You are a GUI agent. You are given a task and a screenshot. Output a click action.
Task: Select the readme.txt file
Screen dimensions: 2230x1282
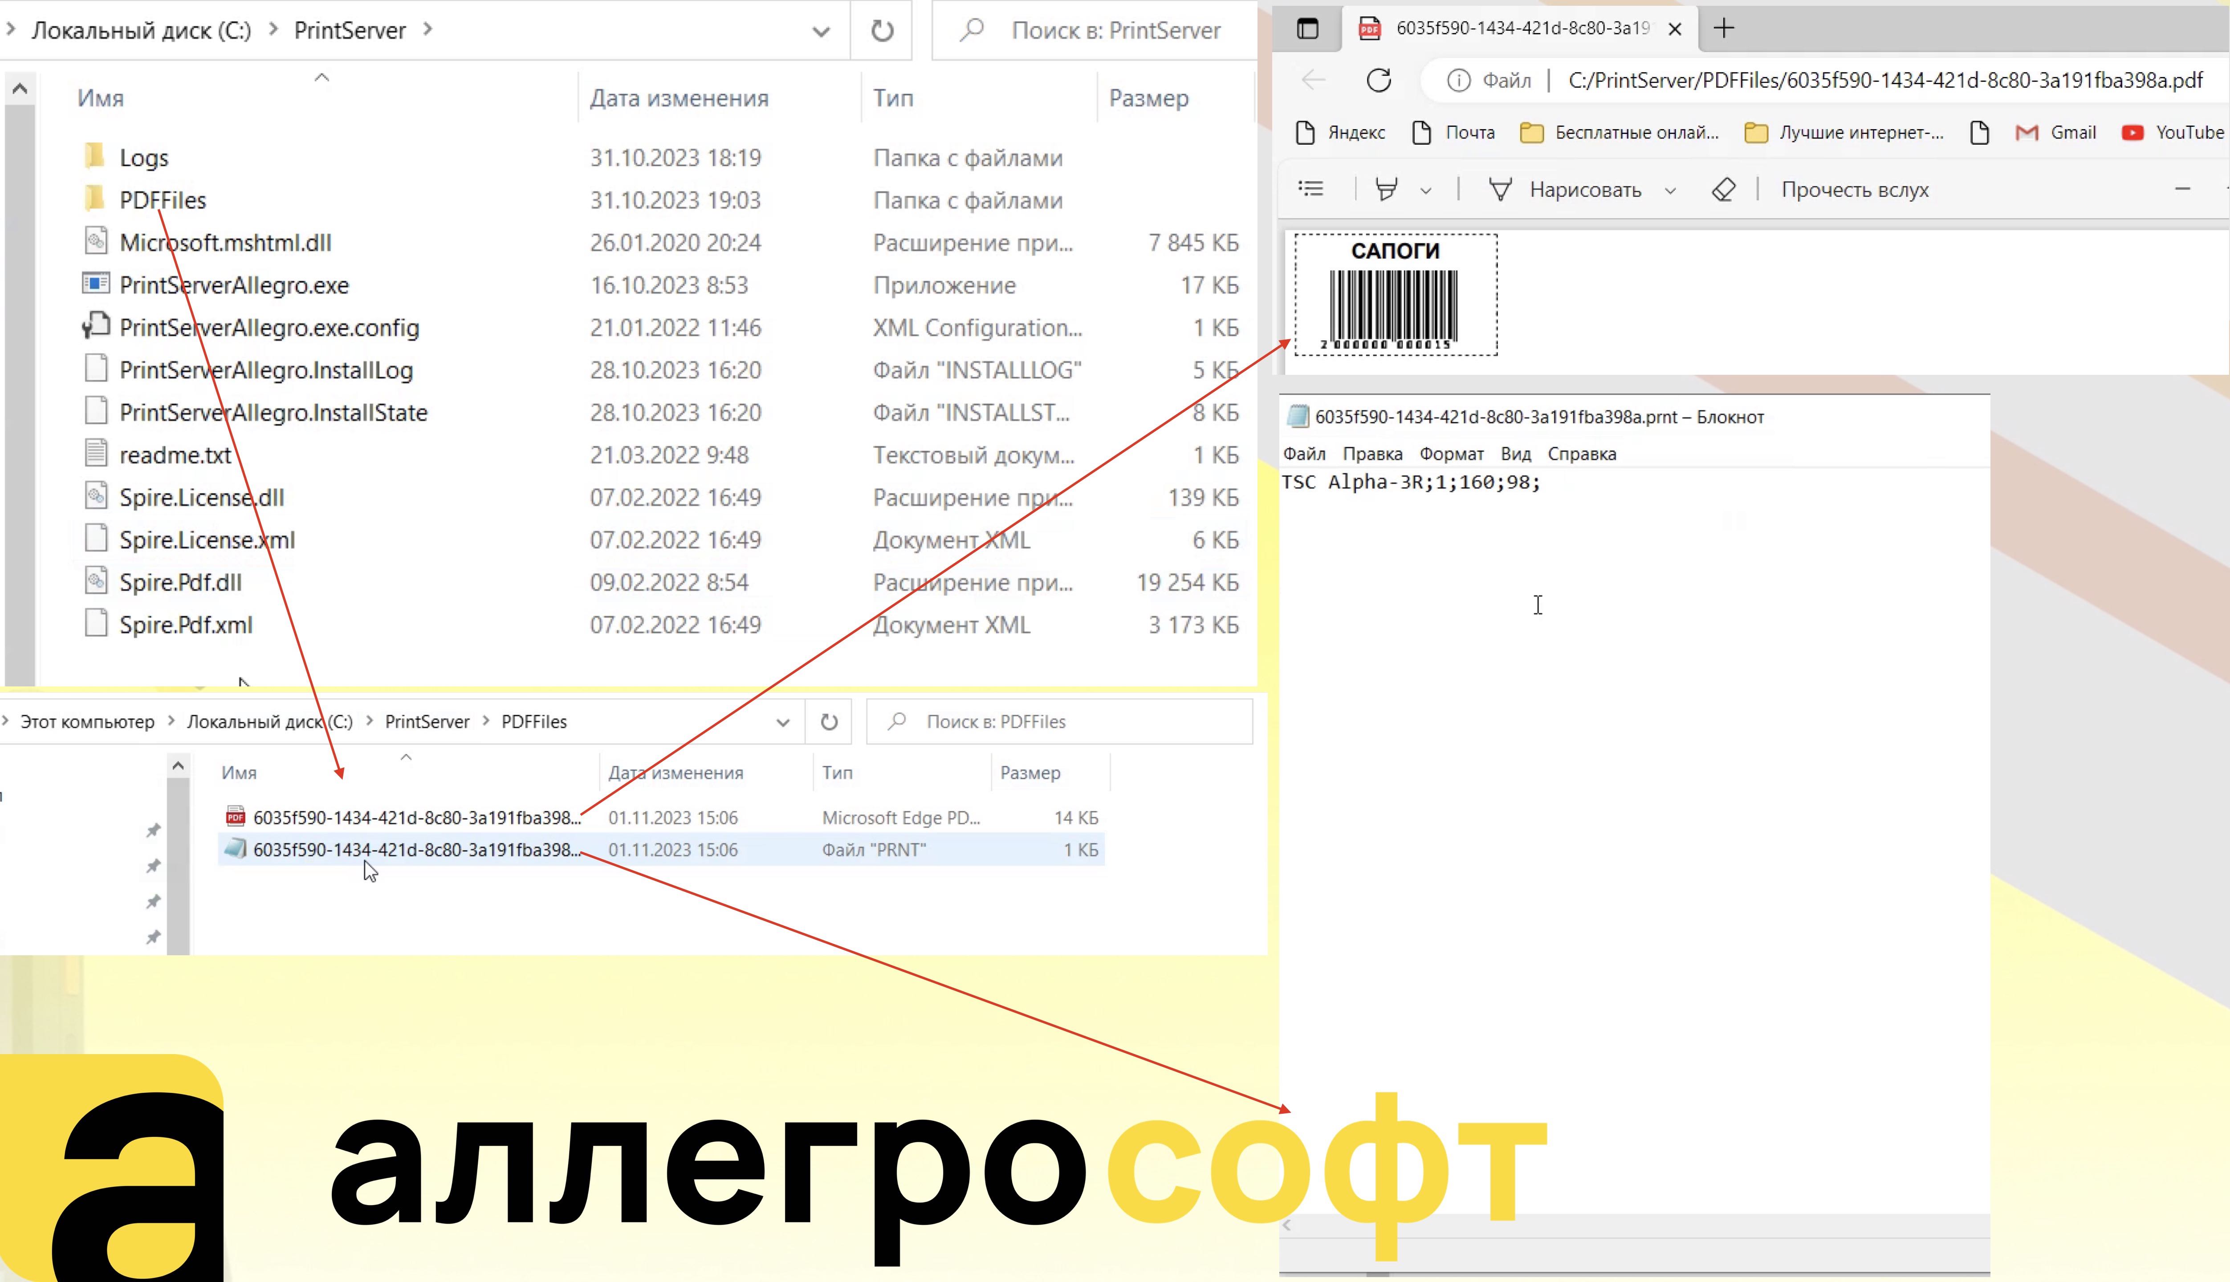point(175,455)
